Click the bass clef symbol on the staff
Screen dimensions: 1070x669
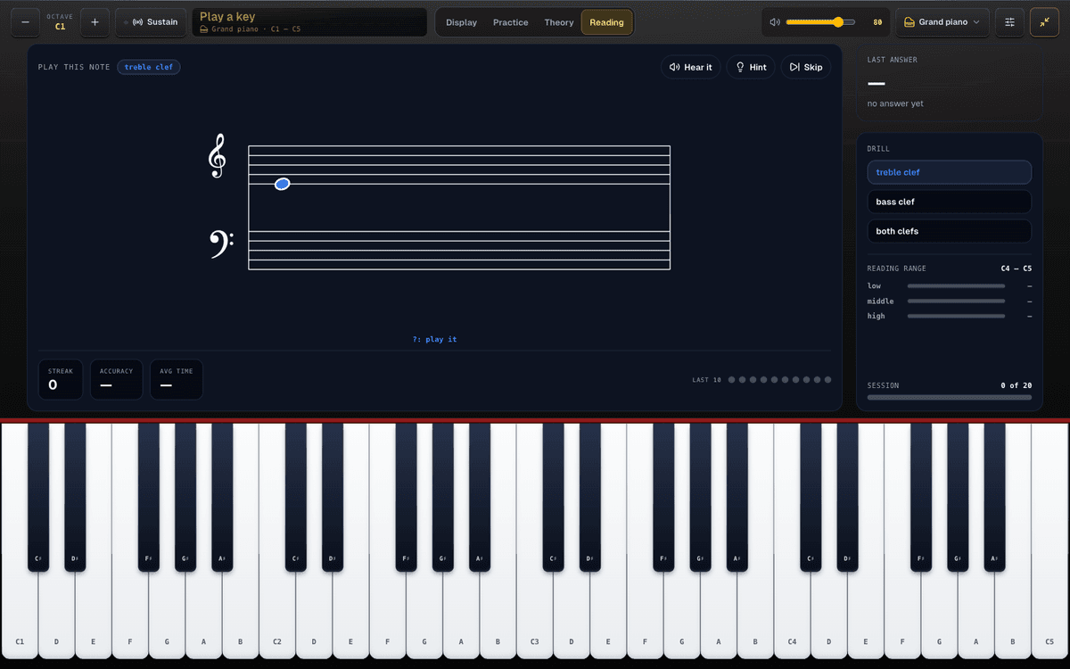pos(220,244)
